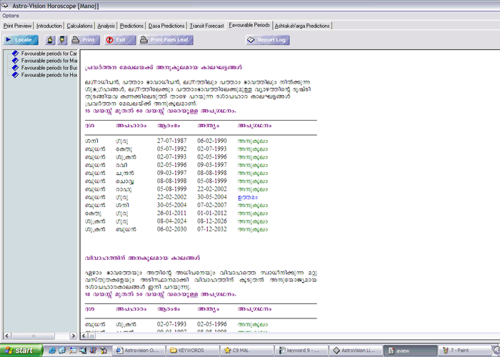Open the Predictions tab

pyautogui.click(x=131, y=26)
